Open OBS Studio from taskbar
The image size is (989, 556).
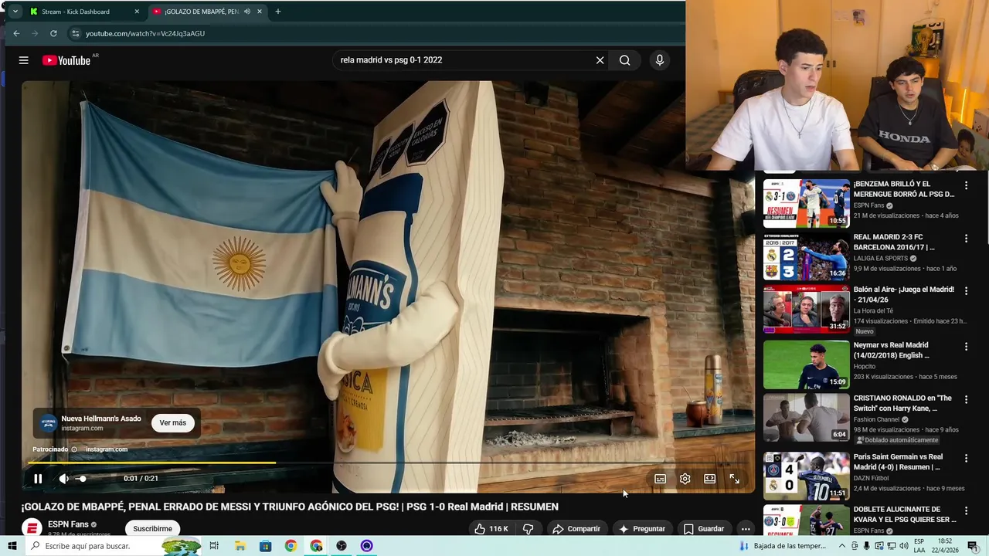click(x=342, y=546)
